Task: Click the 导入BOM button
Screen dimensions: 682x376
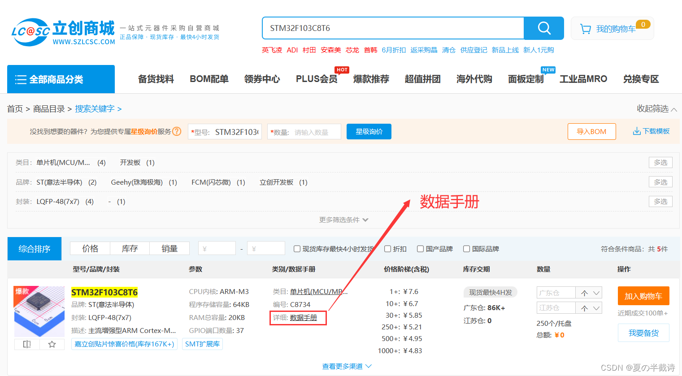Action: (x=591, y=131)
